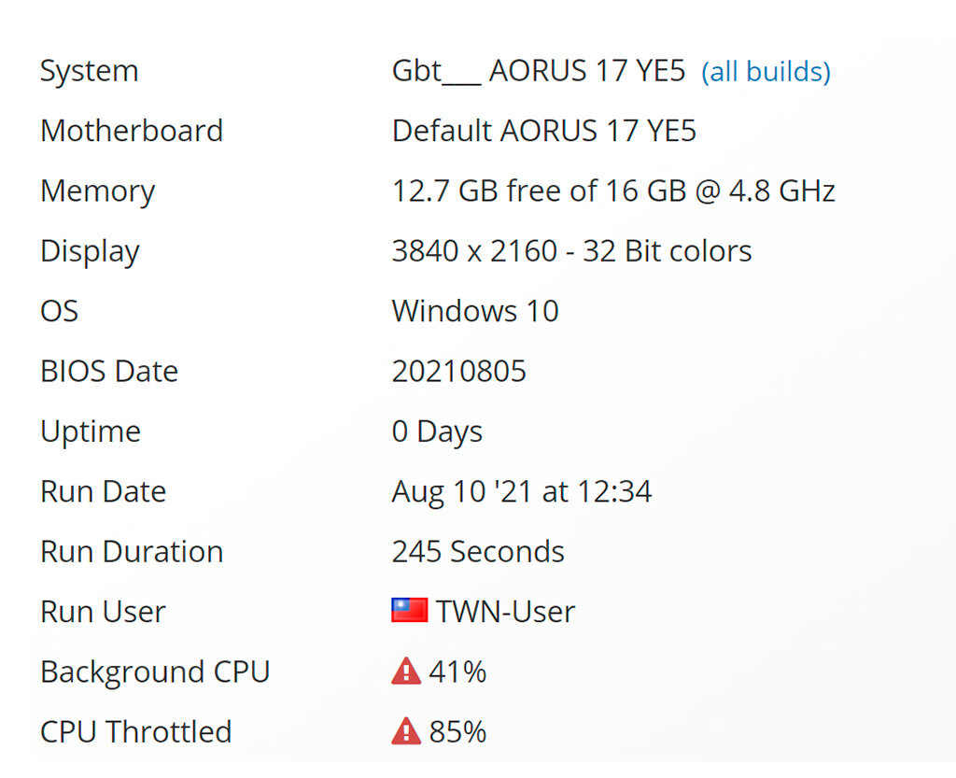Click warning icon beside 85% CPU throttled
Screen dimensions: 956x778
pyautogui.click(x=406, y=731)
